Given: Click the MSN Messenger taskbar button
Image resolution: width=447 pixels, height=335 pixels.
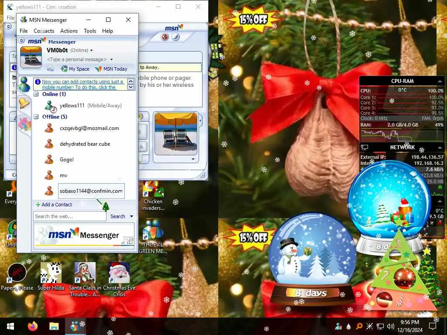Looking at the screenshot, I should 75,326.
